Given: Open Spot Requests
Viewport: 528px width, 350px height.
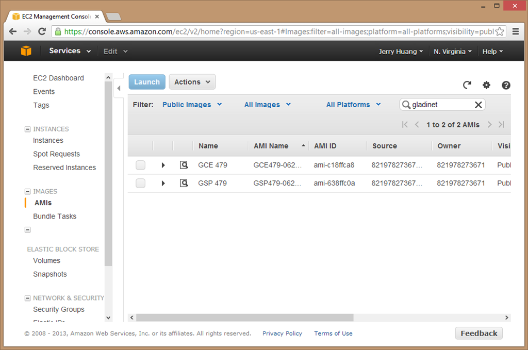Looking at the screenshot, I should (x=57, y=154).
